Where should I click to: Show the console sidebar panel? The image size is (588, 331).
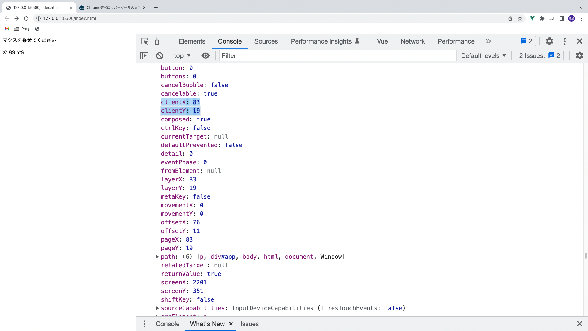[144, 56]
